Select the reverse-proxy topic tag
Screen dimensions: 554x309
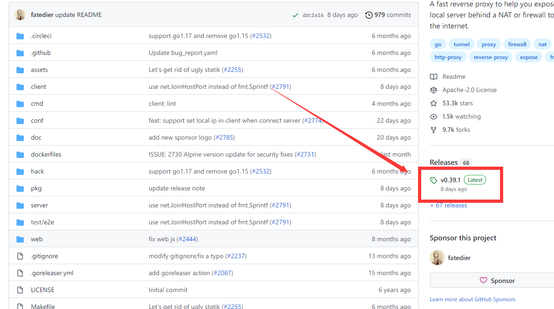(490, 57)
